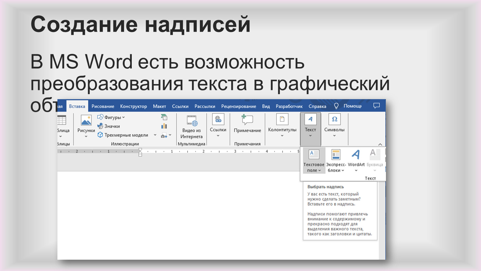Click the hanging indent marker on ruler

pyautogui.click(x=140, y=153)
